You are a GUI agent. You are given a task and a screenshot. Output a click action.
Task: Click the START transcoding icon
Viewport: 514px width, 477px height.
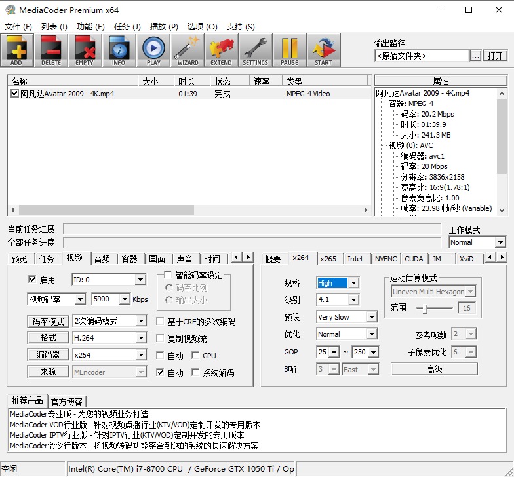tap(324, 50)
